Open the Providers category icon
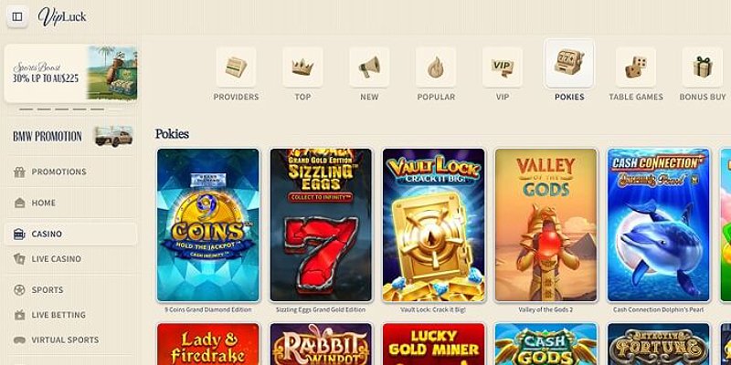The image size is (731, 365). point(236,67)
